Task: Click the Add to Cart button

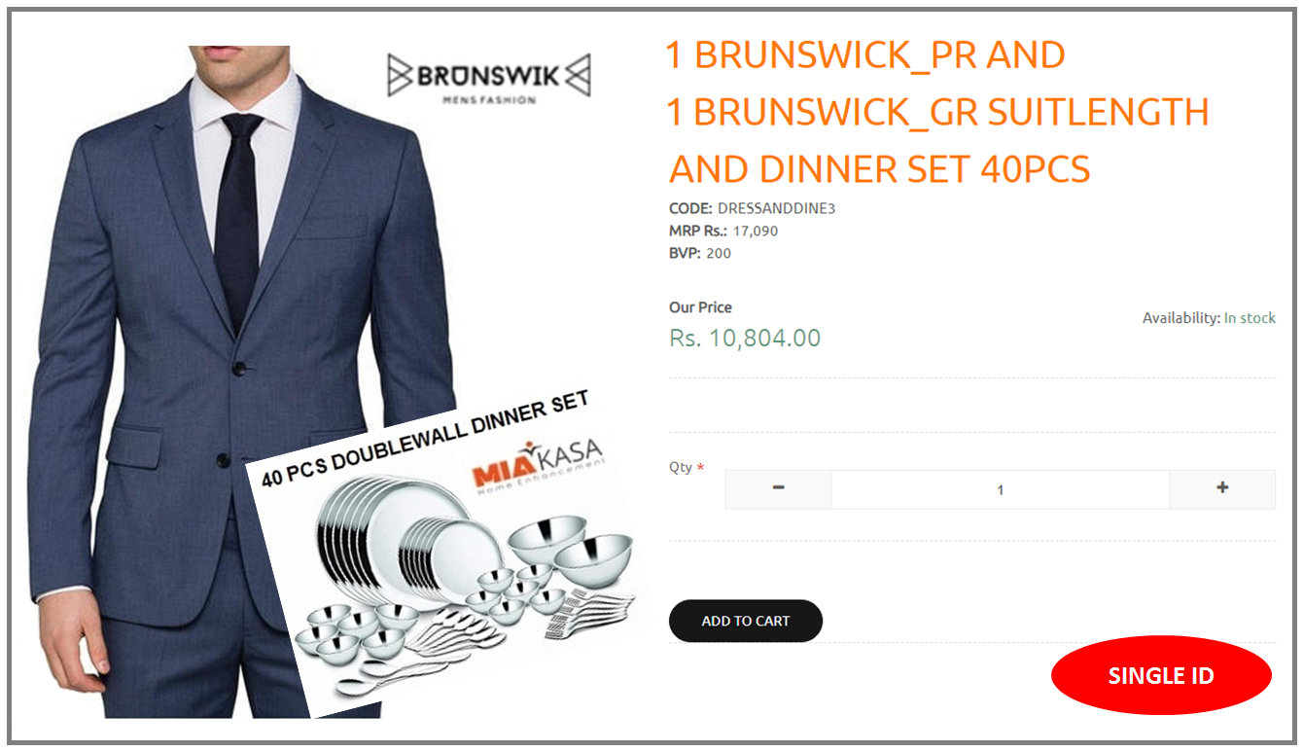Action: pyautogui.click(x=746, y=621)
